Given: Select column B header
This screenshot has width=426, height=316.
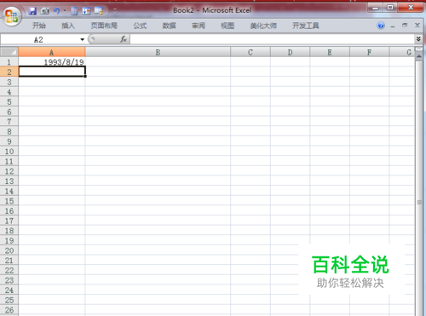Looking at the screenshot, I should [x=158, y=52].
